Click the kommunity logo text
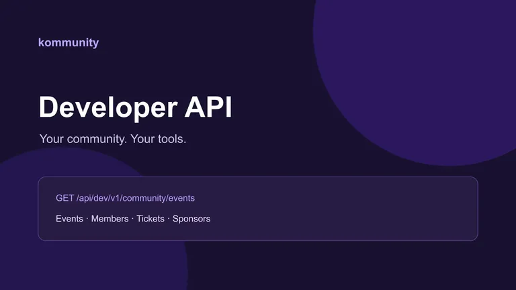Viewport: 516px width, 290px height. pyautogui.click(x=69, y=43)
